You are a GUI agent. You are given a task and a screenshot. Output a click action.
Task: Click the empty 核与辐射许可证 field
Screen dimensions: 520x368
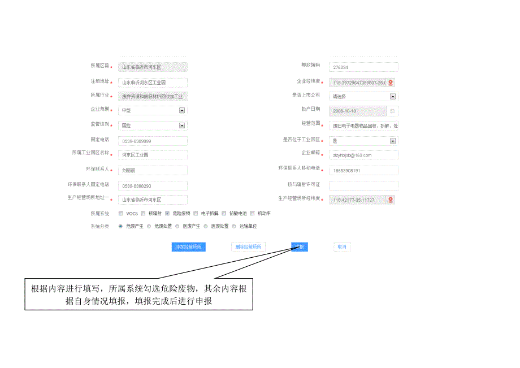click(x=363, y=185)
